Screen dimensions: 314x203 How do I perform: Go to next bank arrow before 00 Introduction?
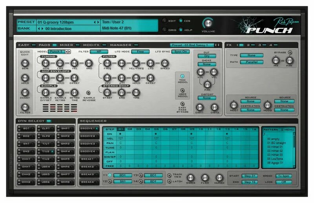click(42, 29)
